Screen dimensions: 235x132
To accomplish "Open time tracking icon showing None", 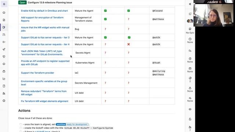I will pos(190,60).
